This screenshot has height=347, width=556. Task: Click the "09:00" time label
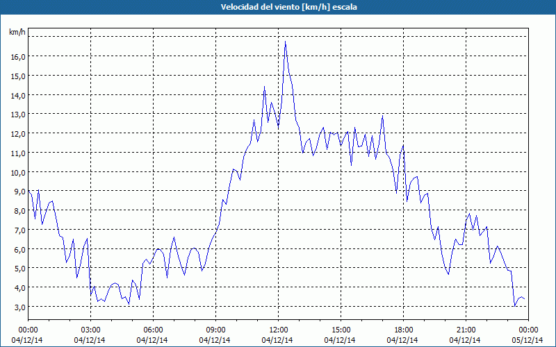(x=215, y=330)
